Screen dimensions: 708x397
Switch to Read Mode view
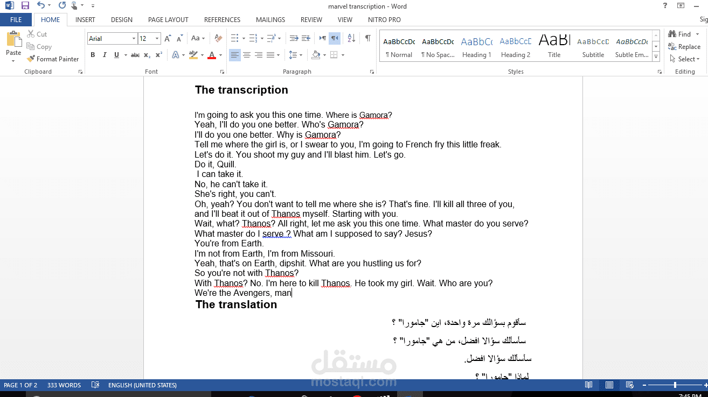pyautogui.click(x=589, y=385)
